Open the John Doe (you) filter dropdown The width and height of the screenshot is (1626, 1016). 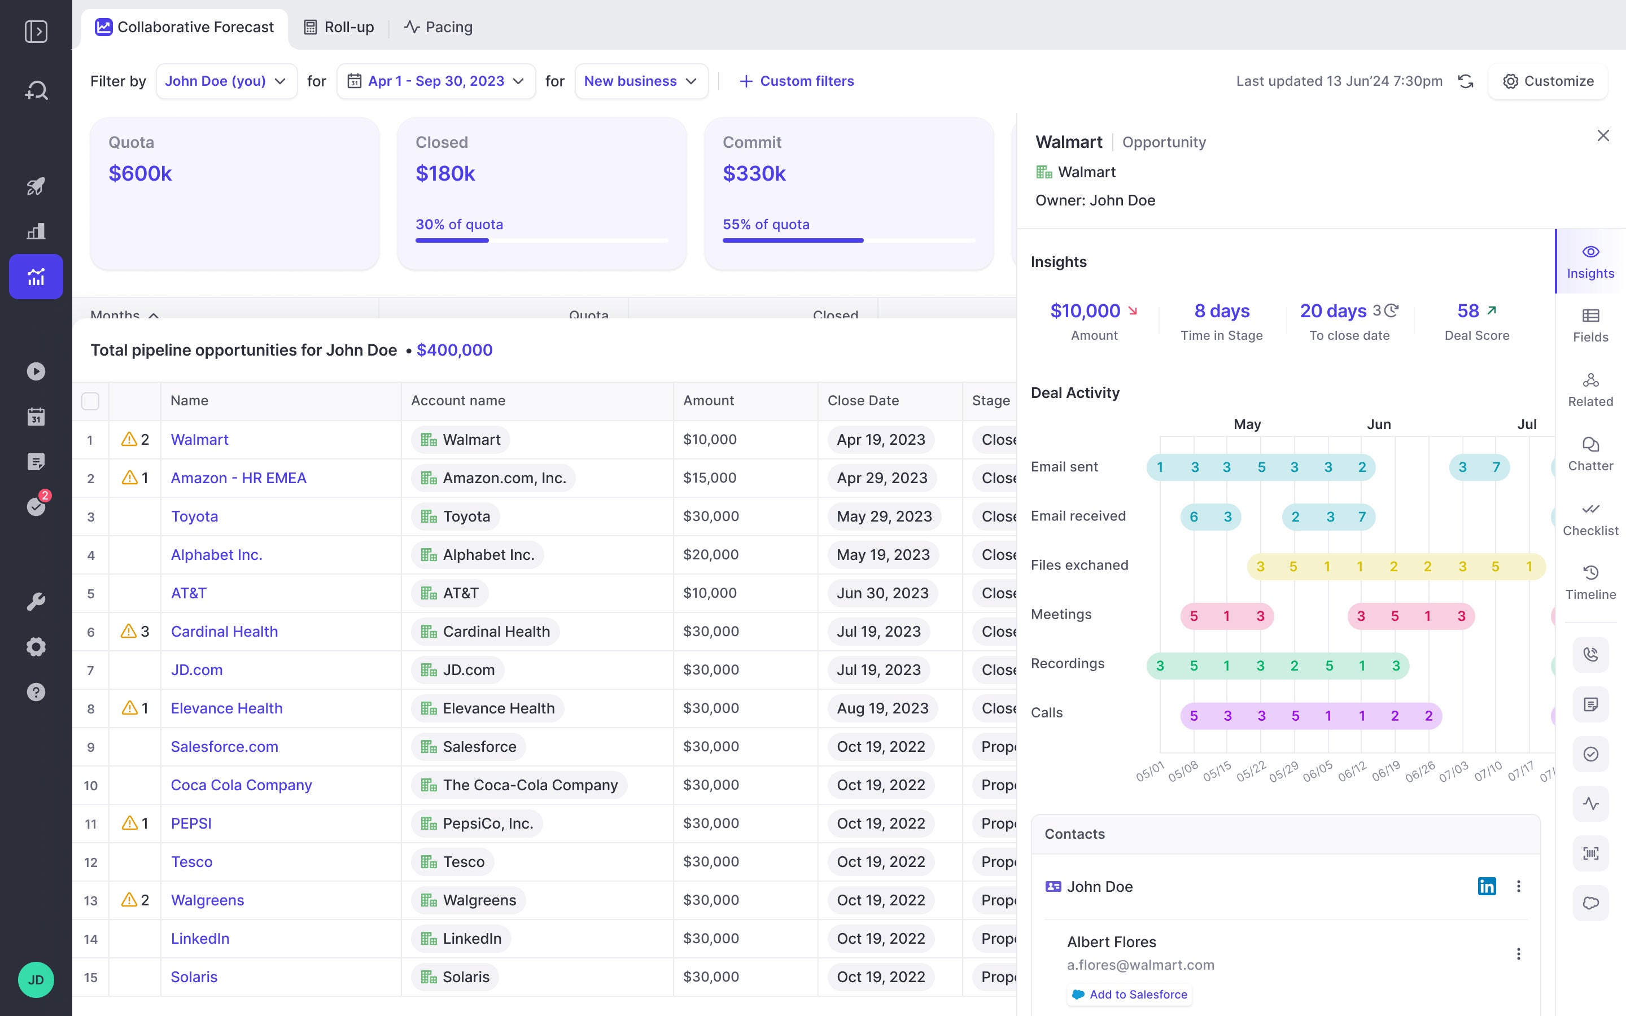226,81
